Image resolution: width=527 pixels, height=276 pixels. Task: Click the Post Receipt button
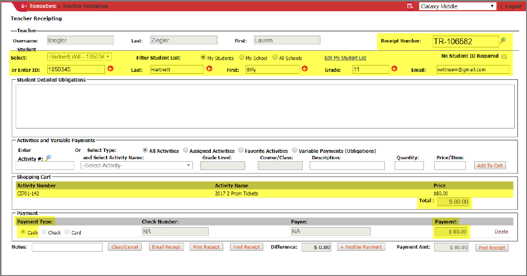(x=492, y=248)
